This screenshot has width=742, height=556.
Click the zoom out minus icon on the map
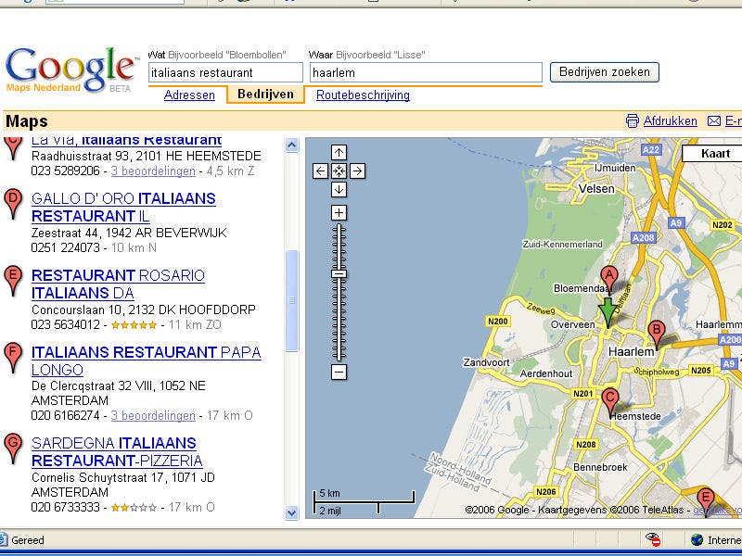coord(339,370)
